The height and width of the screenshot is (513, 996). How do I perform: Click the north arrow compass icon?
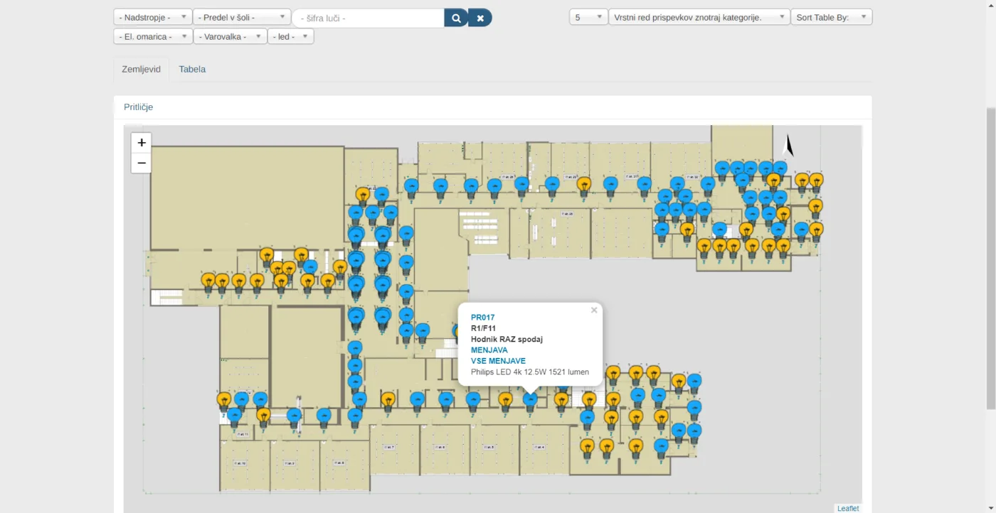[788, 146]
